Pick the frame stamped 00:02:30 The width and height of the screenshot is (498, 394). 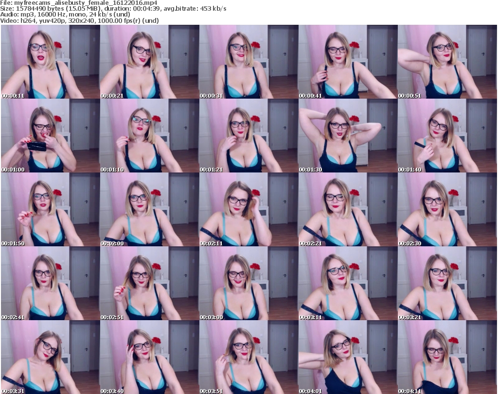[x=447, y=210]
